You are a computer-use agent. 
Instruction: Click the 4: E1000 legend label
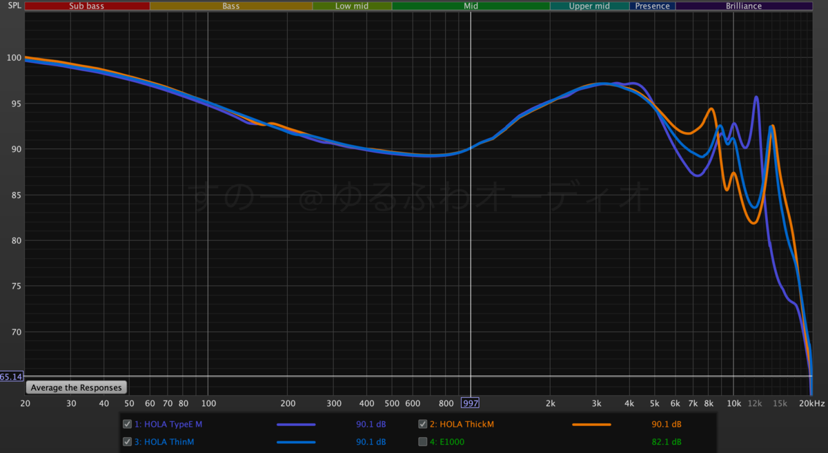pos(447,441)
